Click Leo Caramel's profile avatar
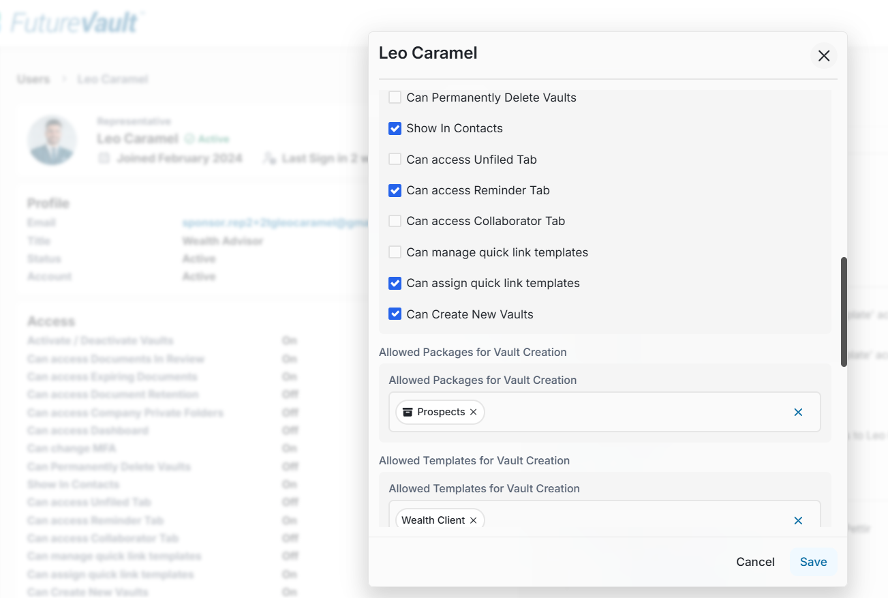Viewport: 888px width, 598px height. pos(52,140)
